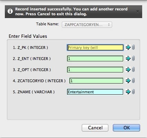Click the Cancel button
This screenshot has width=147, height=138.
[95, 128]
